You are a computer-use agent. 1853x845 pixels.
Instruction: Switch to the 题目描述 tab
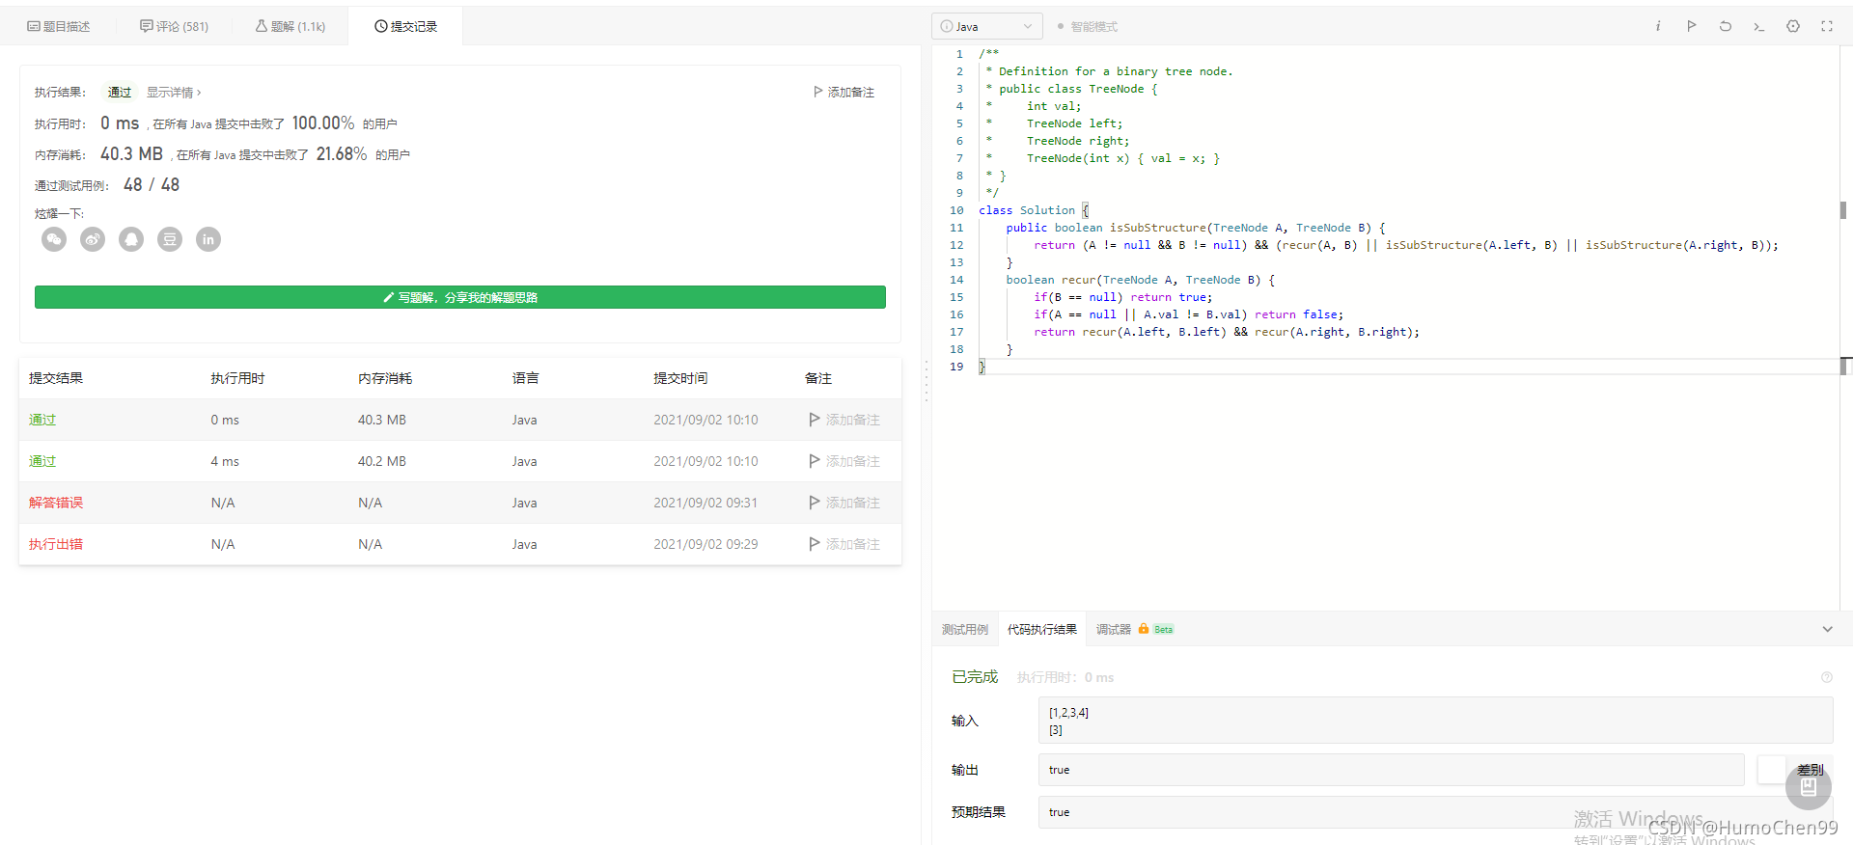click(59, 26)
